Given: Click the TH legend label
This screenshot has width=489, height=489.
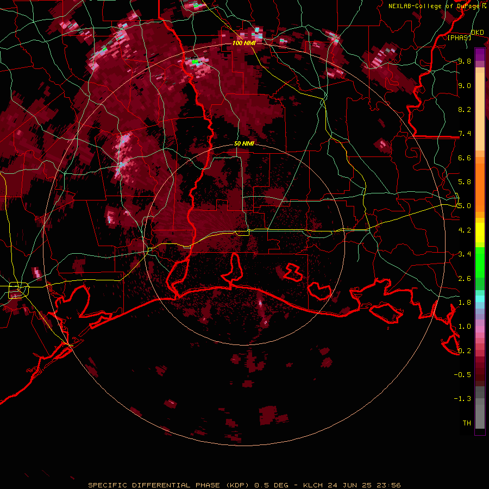Looking at the screenshot, I should click(467, 423).
